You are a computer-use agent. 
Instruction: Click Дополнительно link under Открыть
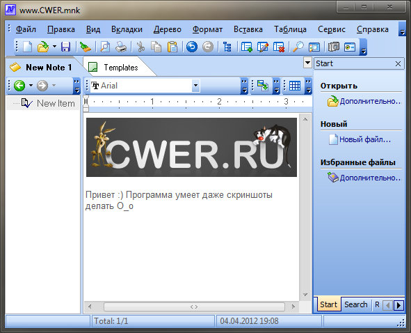tap(370, 101)
